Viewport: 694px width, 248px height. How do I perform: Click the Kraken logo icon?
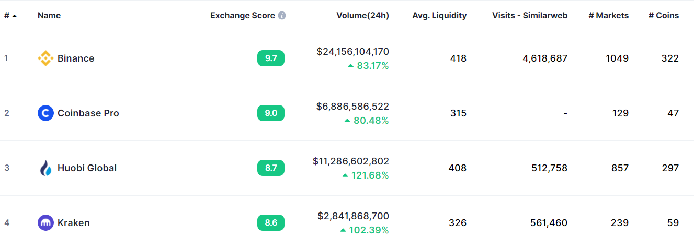point(45,223)
